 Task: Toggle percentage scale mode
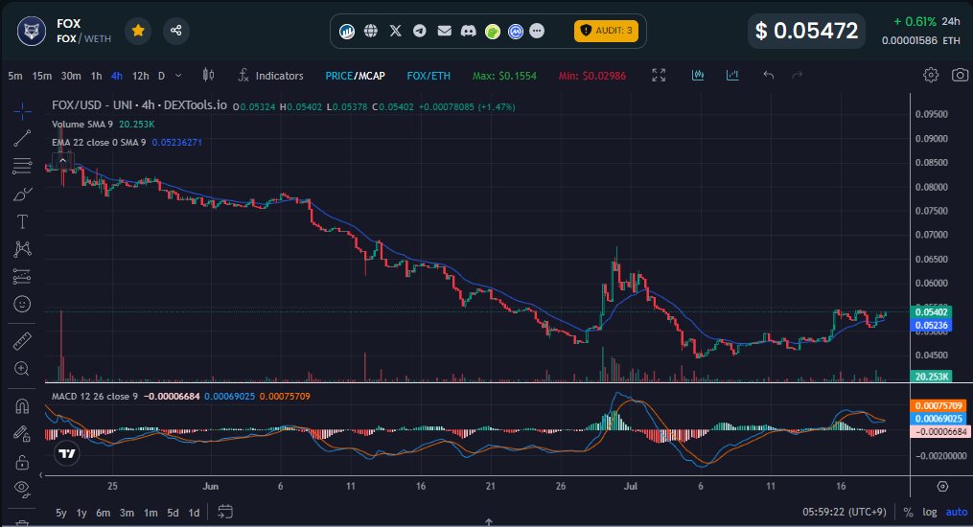point(909,512)
